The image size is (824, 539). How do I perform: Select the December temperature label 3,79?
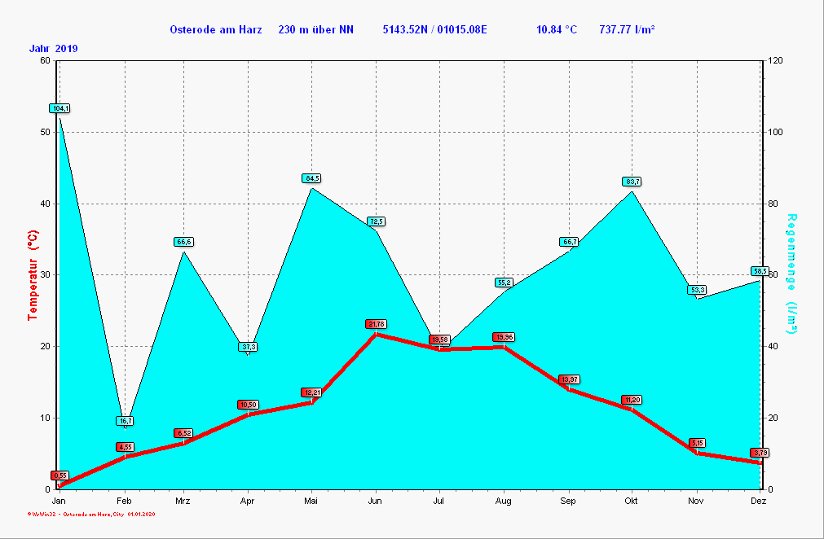point(760,453)
